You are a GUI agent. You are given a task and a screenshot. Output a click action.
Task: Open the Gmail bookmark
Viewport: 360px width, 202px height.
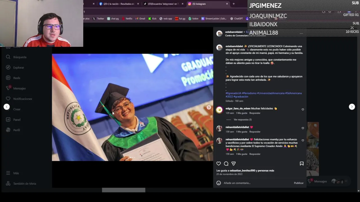pyautogui.click(x=140, y=19)
